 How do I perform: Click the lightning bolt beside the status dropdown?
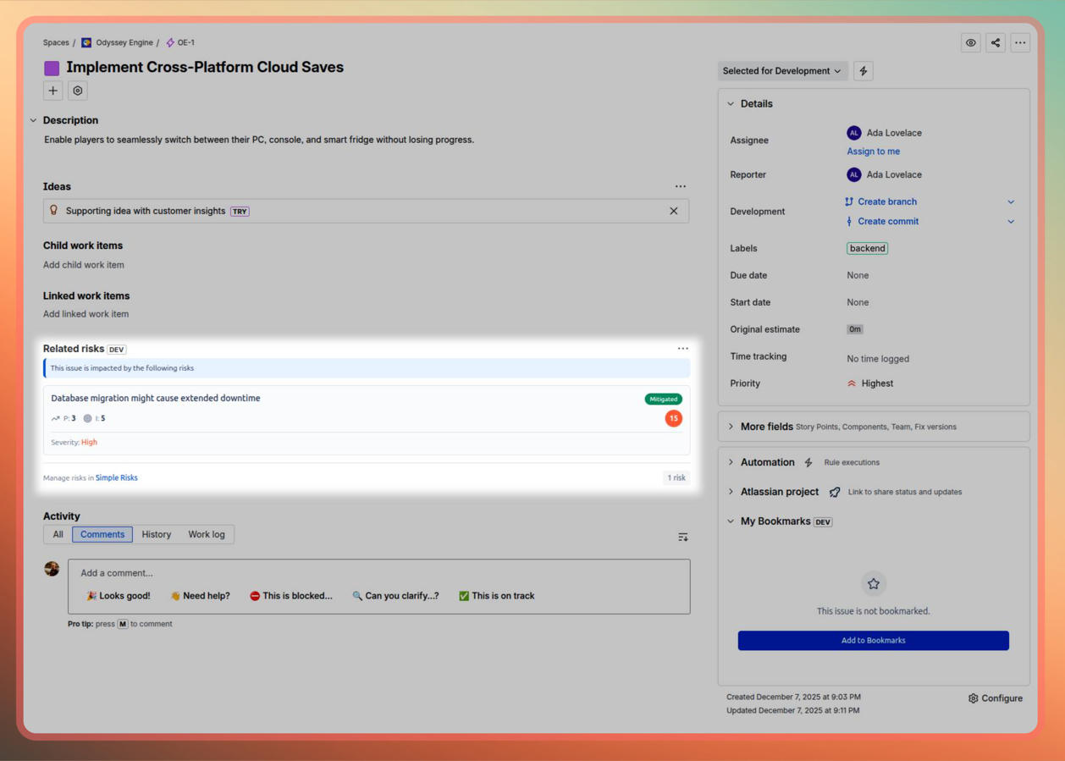[x=863, y=70]
